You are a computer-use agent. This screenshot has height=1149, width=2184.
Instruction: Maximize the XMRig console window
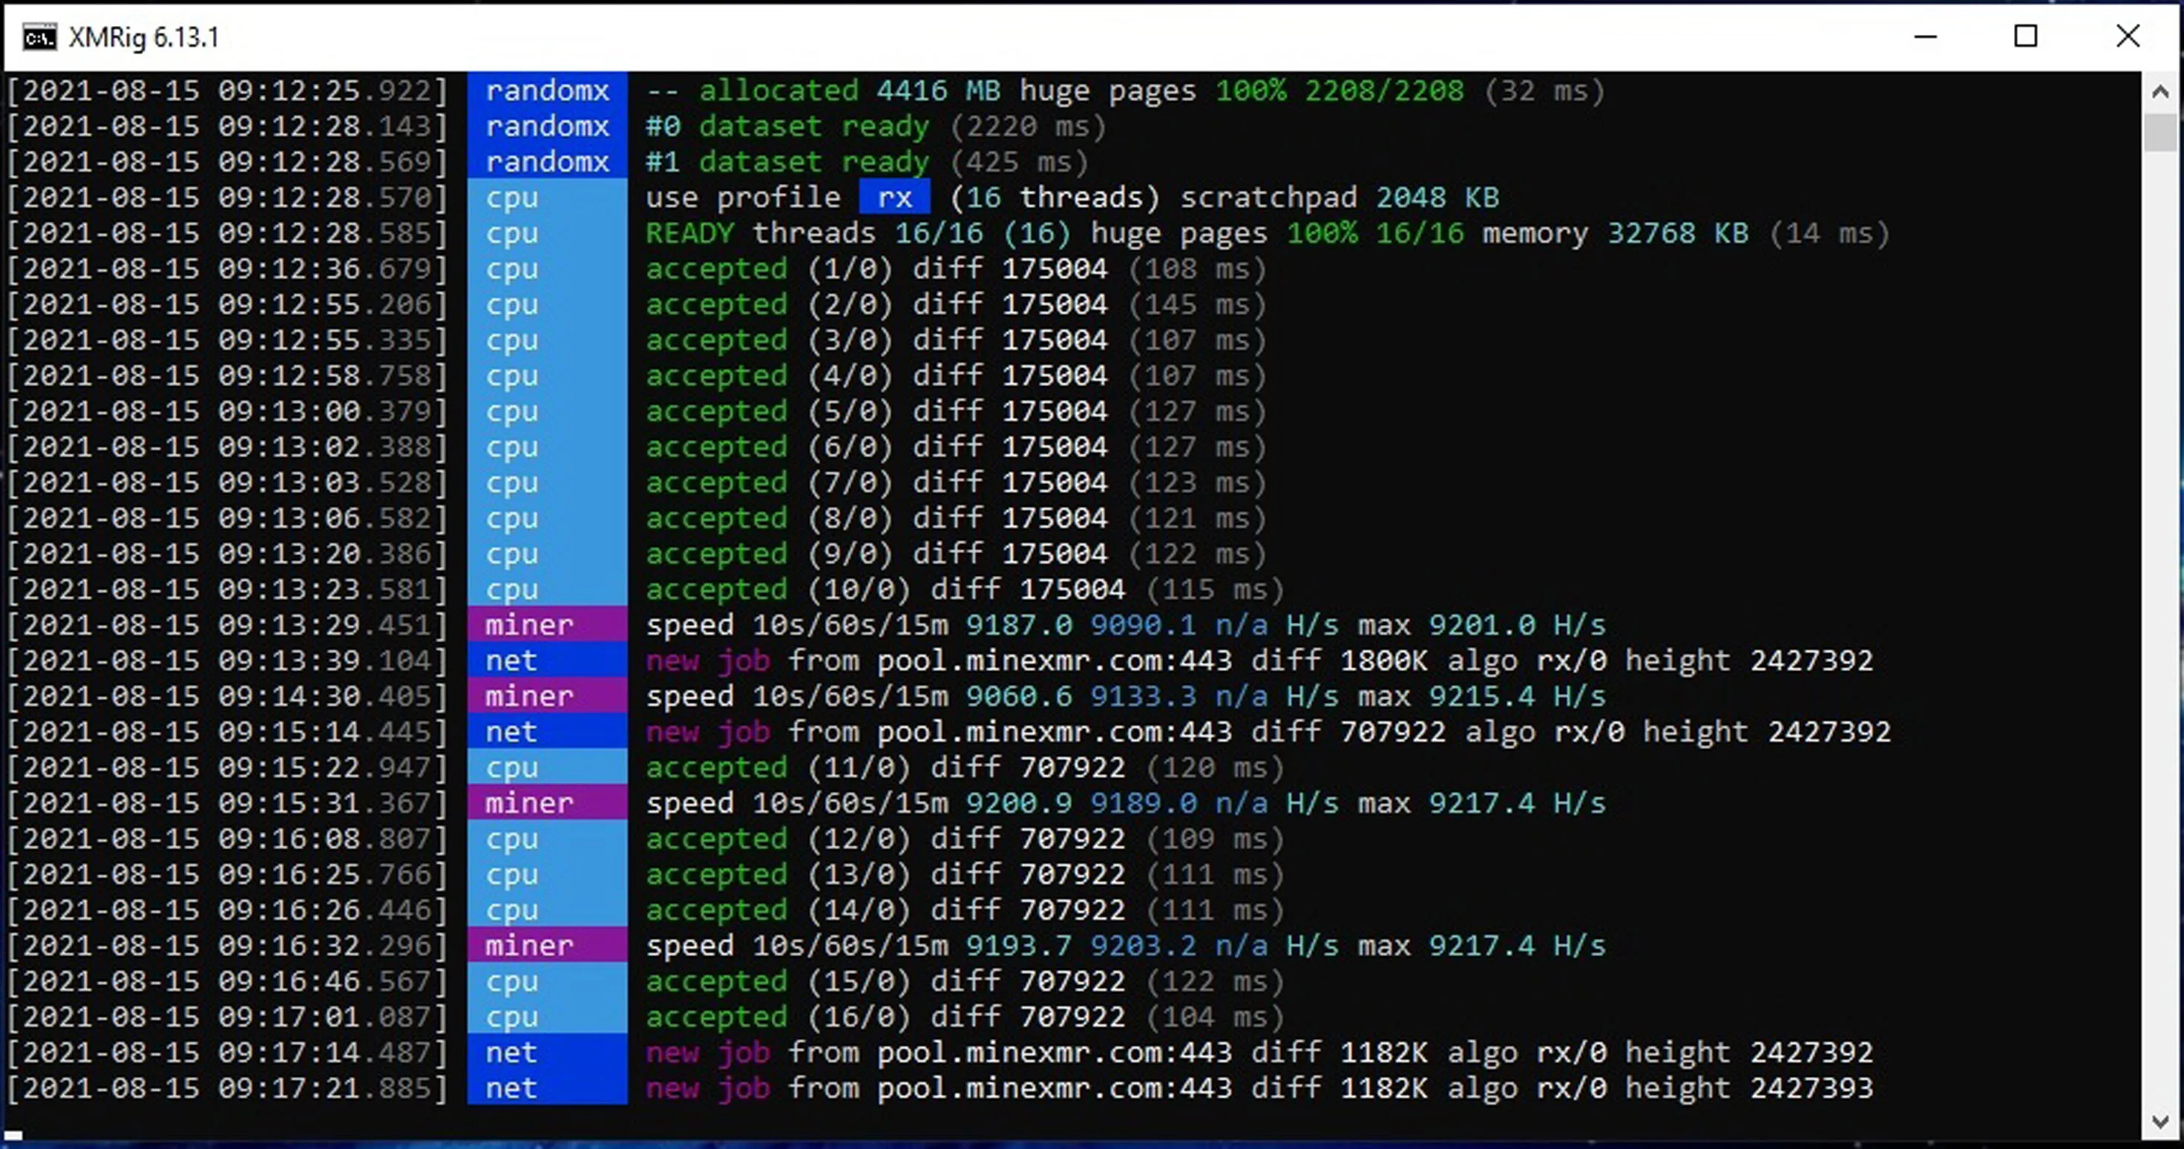pos(2025,36)
